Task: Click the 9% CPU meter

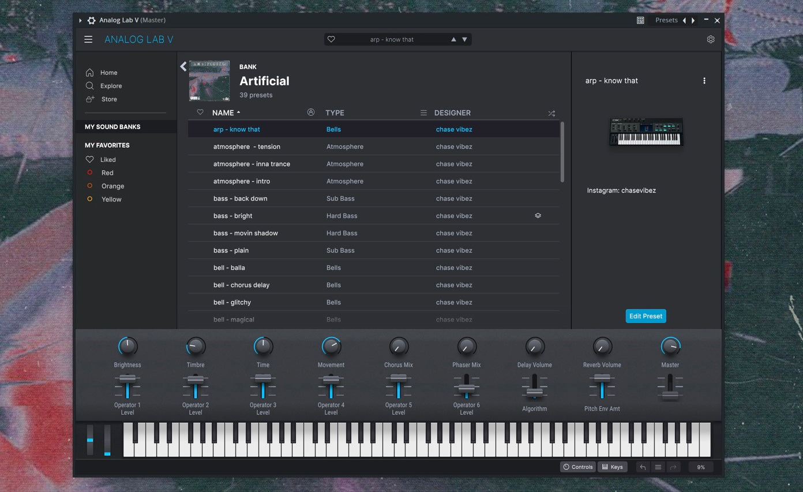Action: (x=701, y=467)
